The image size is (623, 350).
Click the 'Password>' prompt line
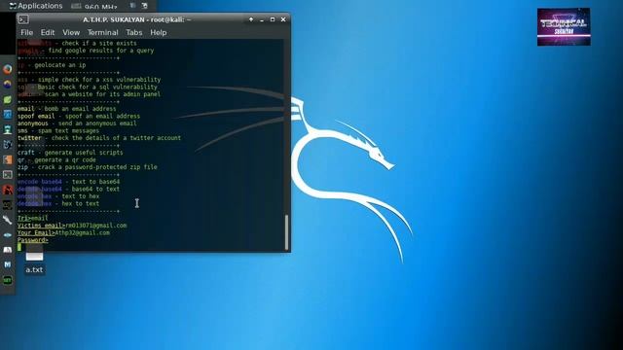32,240
